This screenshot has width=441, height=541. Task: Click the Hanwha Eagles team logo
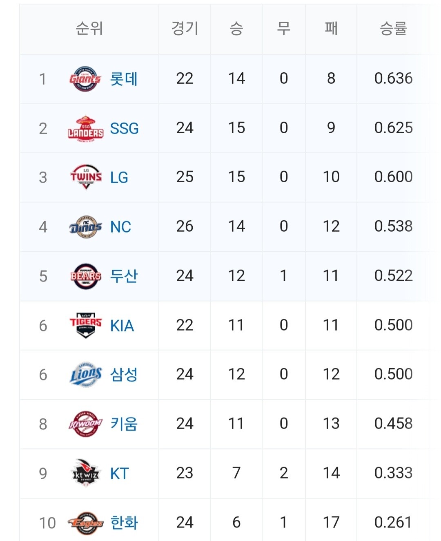(x=86, y=523)
